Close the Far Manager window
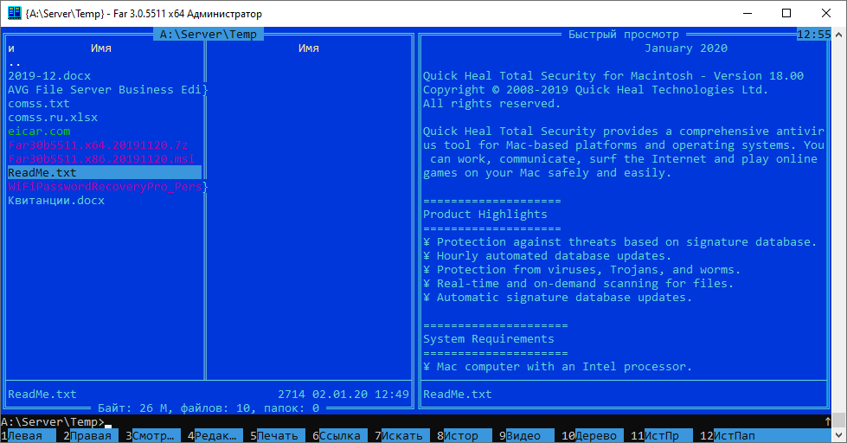 tap(826, 13)
